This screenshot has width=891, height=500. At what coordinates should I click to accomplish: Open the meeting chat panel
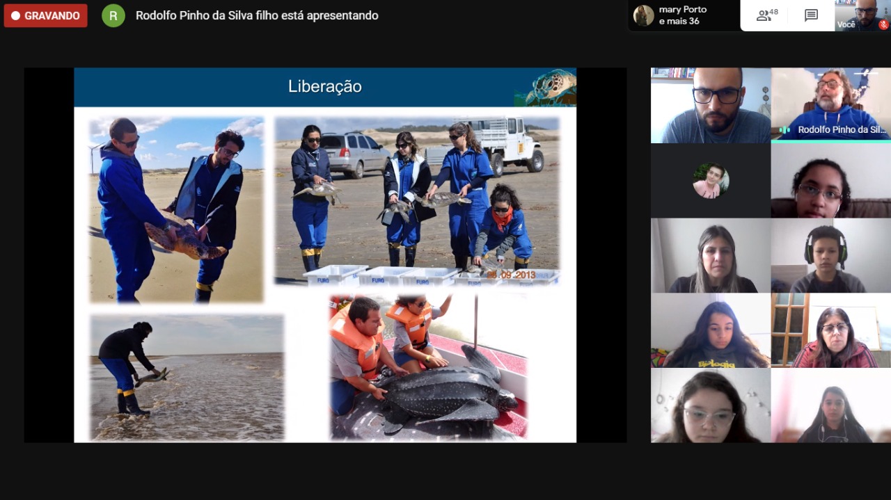pos(811,15)
